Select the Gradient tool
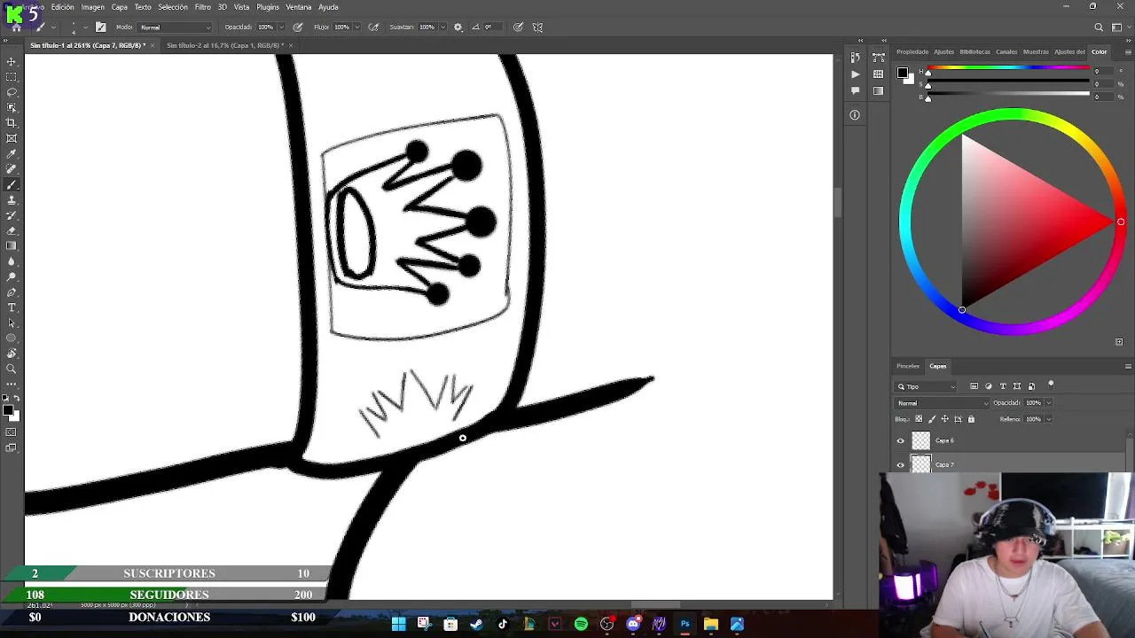The height and width of the screenshot is (638, 1135). pyautogui.click(x=12, y=246)
